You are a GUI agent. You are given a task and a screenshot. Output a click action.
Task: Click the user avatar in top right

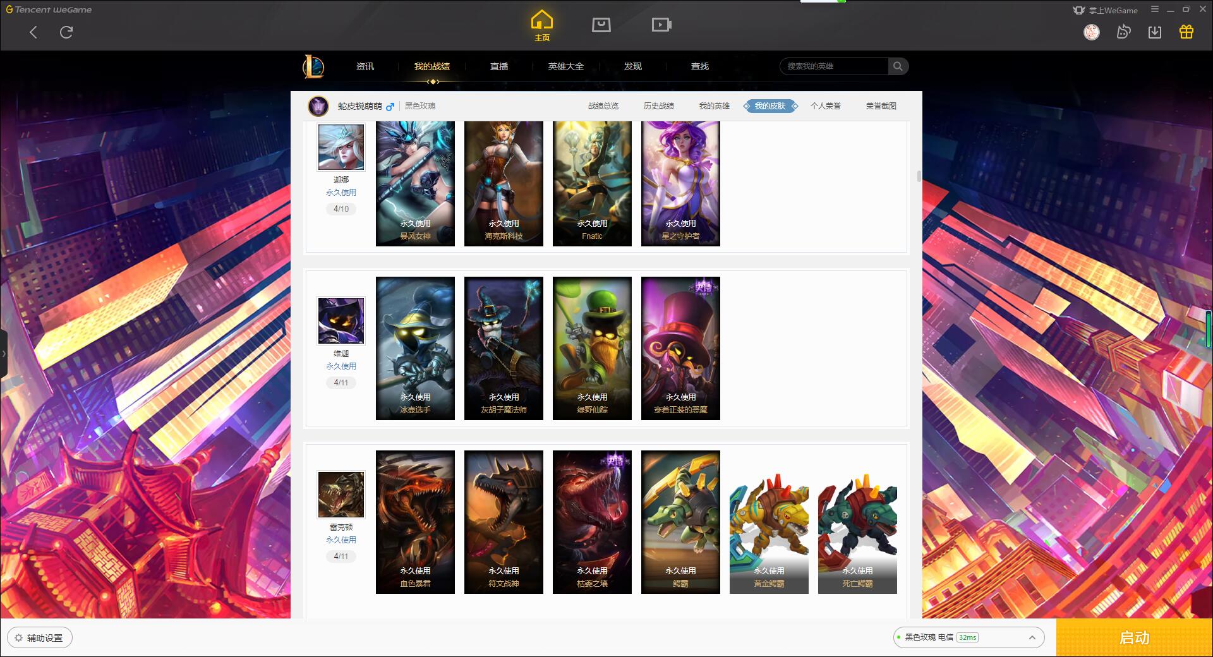[1092, 32]
